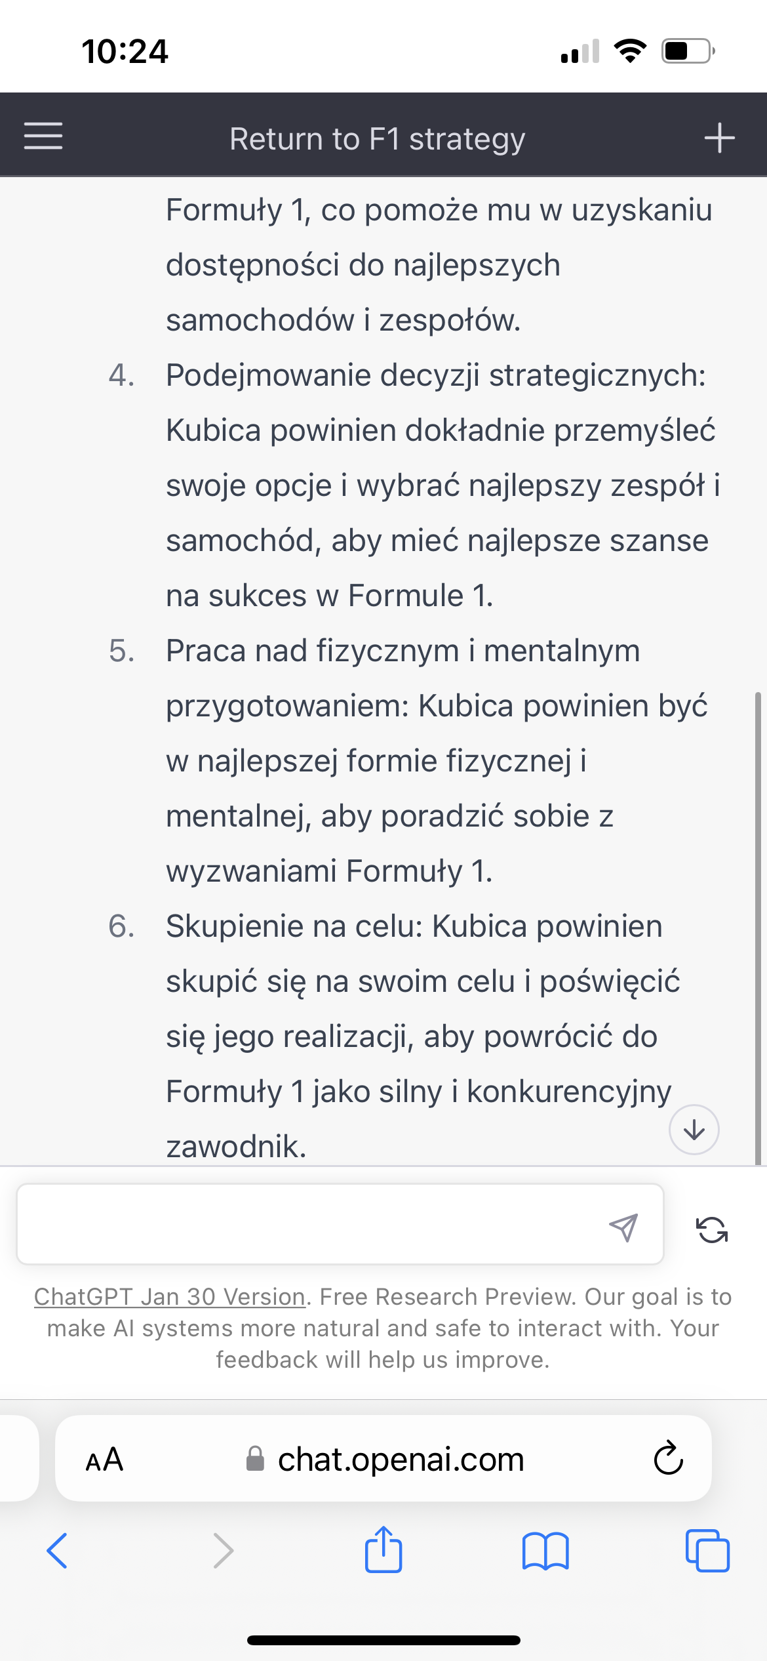767x1661 pixels.
Task: Tap the 10:24 clock in status bar
Action: [x=125, y=51]
